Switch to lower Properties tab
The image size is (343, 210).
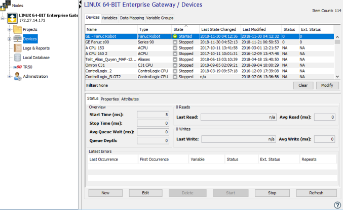[x=109, y=99]
